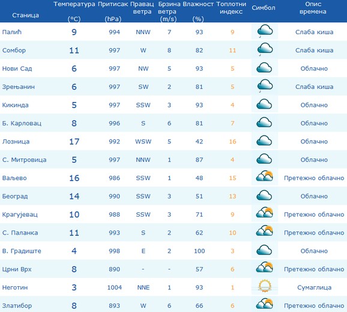Select the cloud icon in Београд row
The width and height of the screenshot is (347, 312).
click(264, 196)
